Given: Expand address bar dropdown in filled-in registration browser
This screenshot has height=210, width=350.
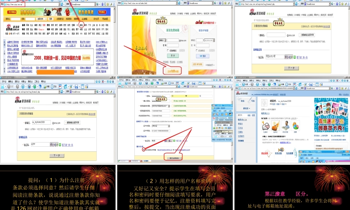Looking at the screenshot, I should pyautogui.click(x=59, y=92).
